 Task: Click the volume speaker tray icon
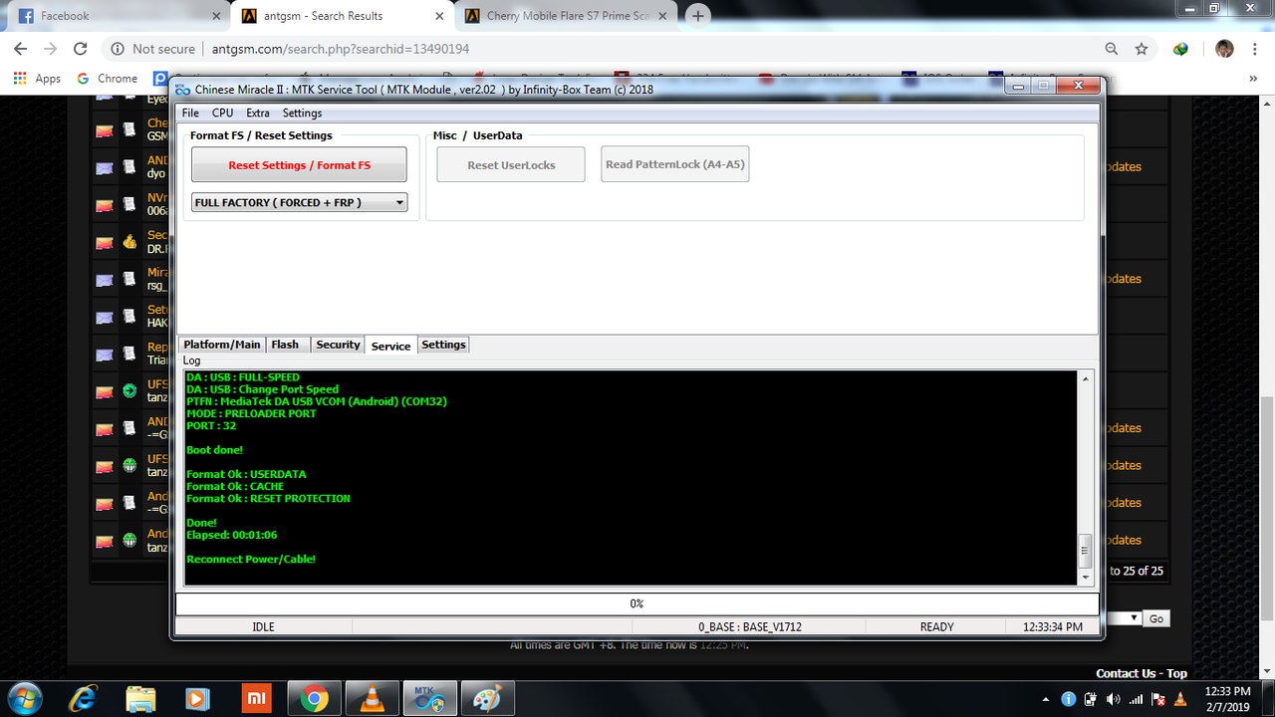(x=1112, y=699)
